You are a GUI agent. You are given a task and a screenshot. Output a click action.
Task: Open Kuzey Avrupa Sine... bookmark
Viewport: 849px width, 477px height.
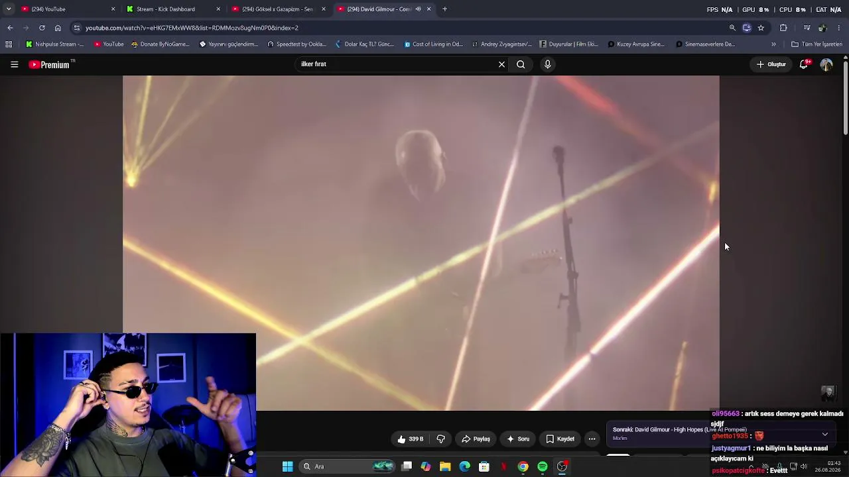pyautogui.click(x=636, y=44)
